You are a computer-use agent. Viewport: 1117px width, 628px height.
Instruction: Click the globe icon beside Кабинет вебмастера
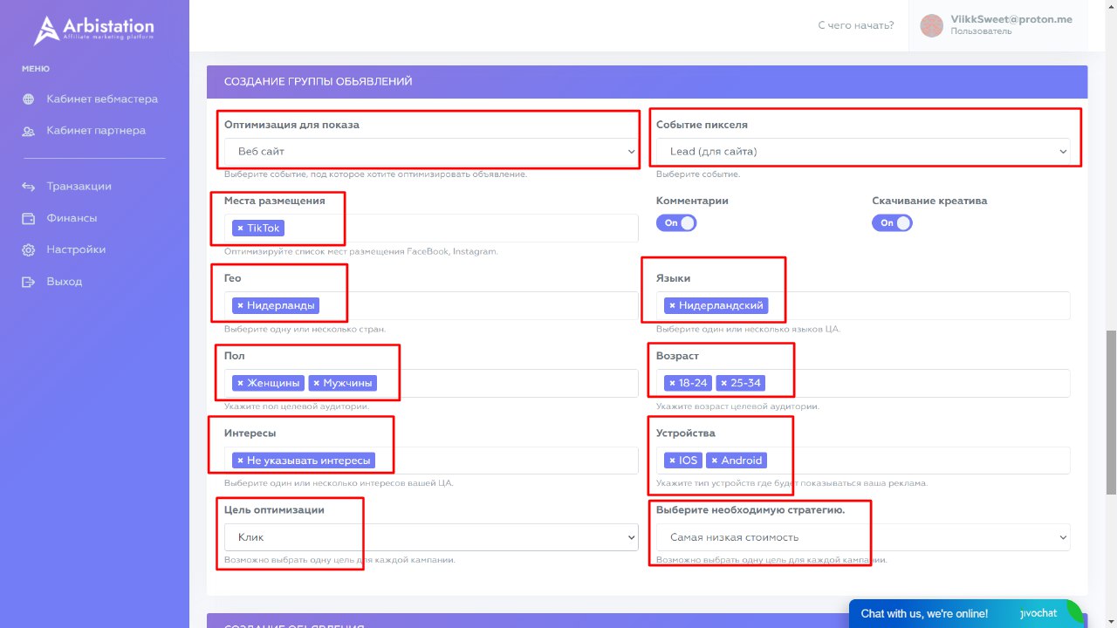point(29,99)
